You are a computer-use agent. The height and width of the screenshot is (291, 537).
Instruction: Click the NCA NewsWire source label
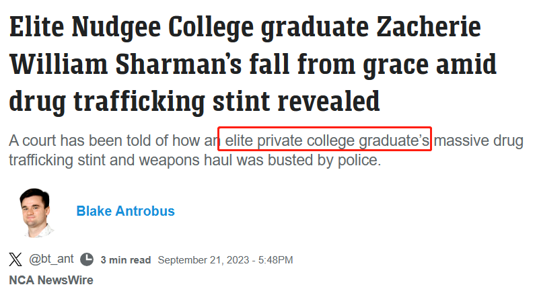(x=51, y=280)
